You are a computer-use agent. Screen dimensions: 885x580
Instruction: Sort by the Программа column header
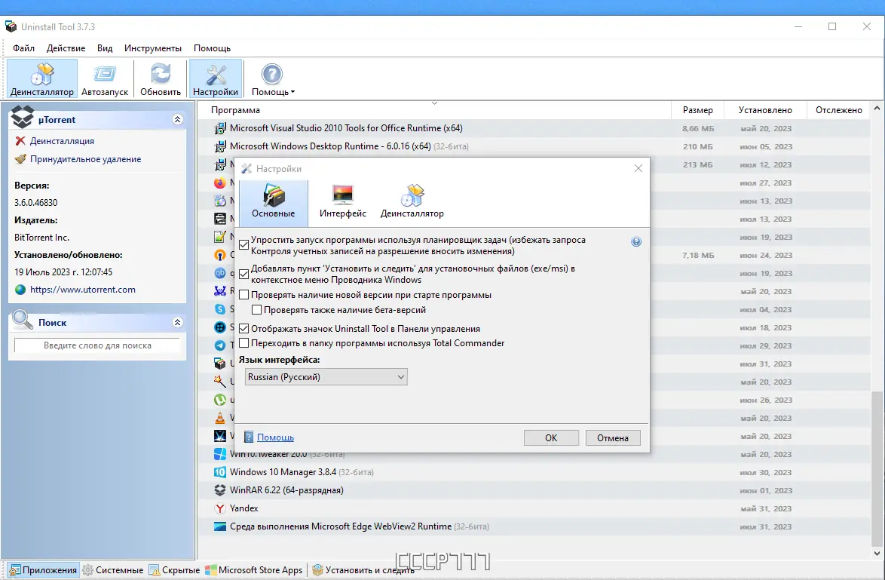tap(235, 110)
